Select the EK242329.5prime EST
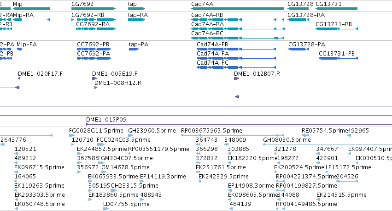The image size is (392, 211). pyautogui.click(x=200, y=181)
